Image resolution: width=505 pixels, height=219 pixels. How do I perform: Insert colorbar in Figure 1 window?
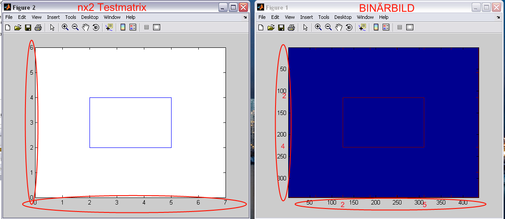(x=376, y=27)
